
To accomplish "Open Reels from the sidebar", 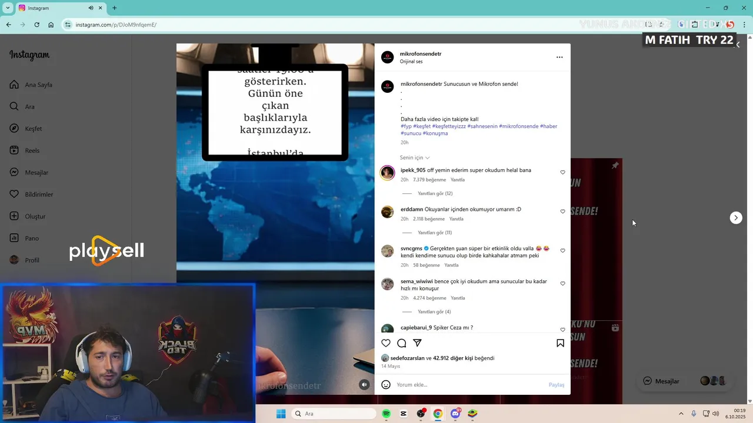I will point(25,150).
